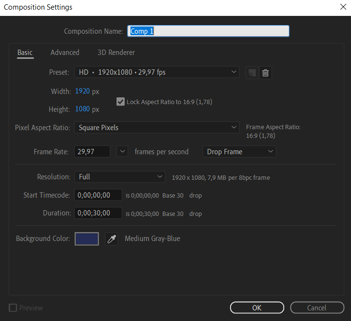This screenshot has width=351, height=321.
Task: Switch to the 3D Renderer tab
Action: [x=116, y=53]
